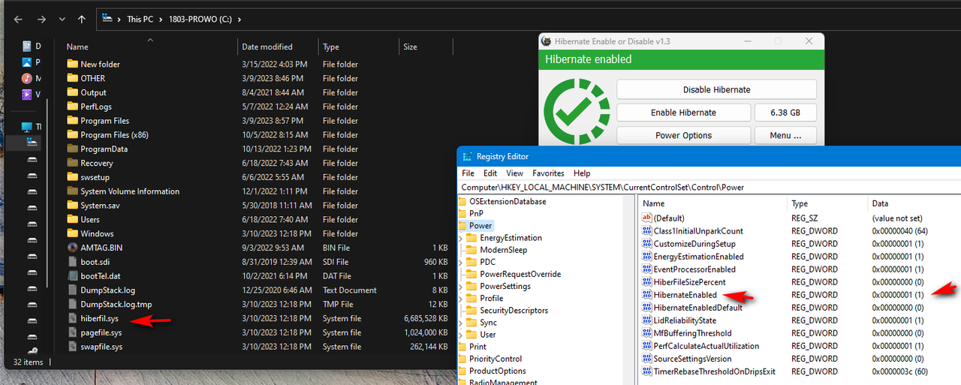
Task: Go back in File Explorer
Action: pos(17,18)
